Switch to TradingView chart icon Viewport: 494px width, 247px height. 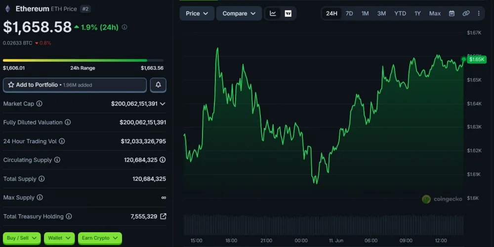(x=288, y=13)
